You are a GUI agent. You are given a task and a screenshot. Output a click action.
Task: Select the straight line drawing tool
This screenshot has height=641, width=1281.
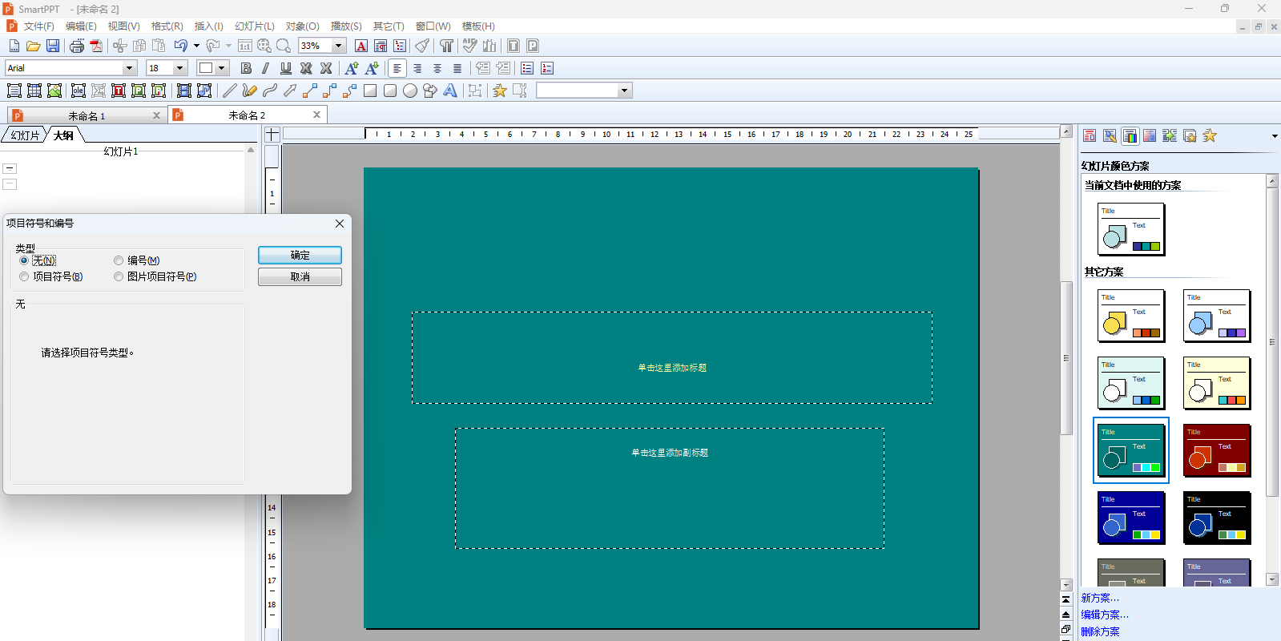[x=230, y=91]
